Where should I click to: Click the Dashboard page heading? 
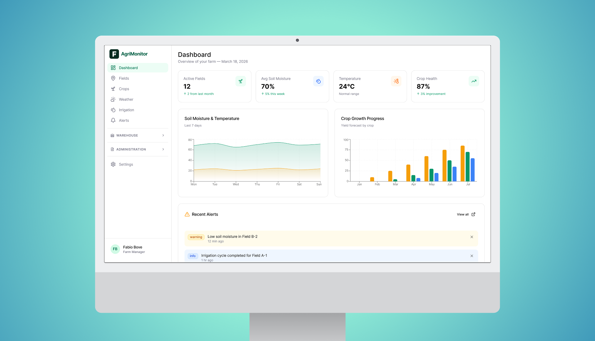point(194,55)
